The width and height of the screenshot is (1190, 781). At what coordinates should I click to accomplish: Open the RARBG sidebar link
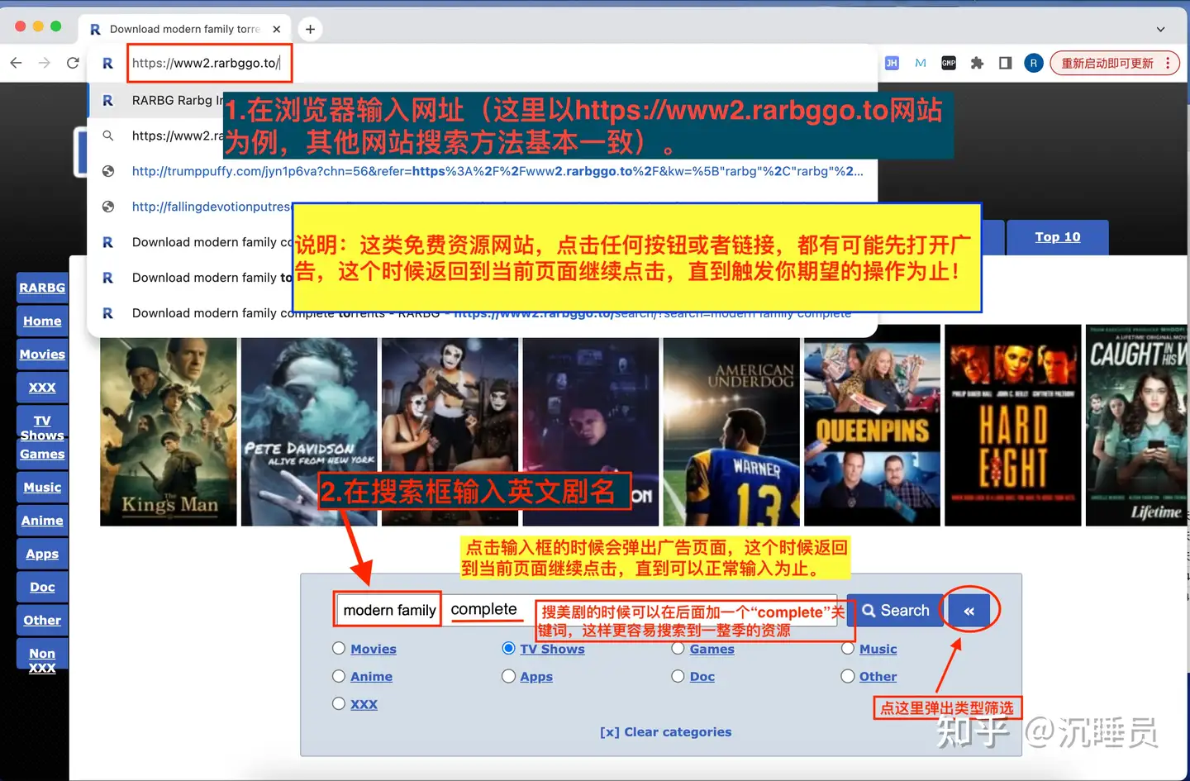42,288
